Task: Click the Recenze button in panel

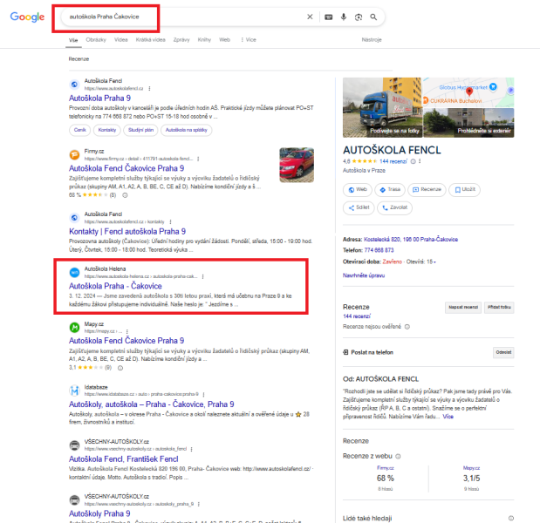Action: tap(427, 190)
